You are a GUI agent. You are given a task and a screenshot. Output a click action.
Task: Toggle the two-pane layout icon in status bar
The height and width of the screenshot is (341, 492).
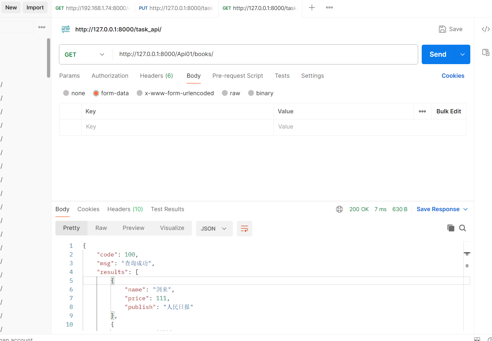pos(477,339)
